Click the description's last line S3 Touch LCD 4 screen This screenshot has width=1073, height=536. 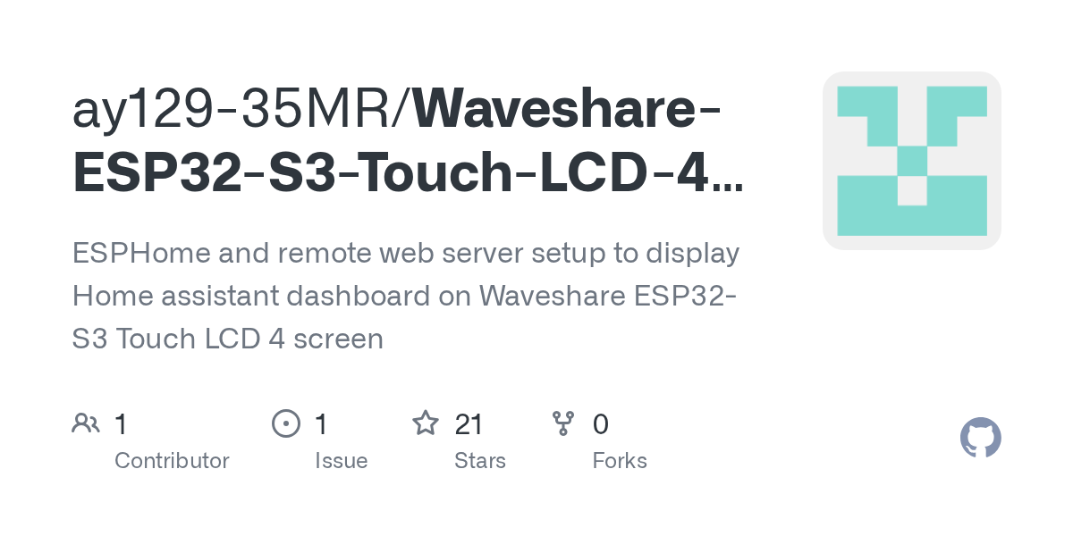[x=228, y=339]
